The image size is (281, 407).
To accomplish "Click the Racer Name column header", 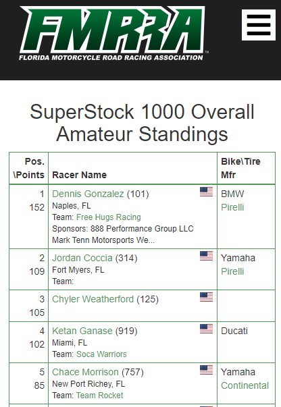I will point(80,175).
